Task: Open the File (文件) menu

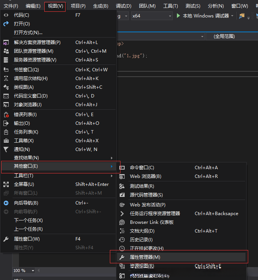Action: [11, 6]
